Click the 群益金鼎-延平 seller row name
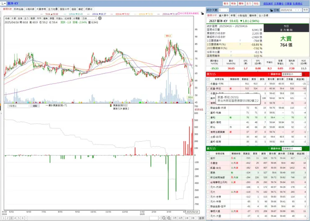The width and height of the screenshot is (310, 221). click(x=218, y=206)
